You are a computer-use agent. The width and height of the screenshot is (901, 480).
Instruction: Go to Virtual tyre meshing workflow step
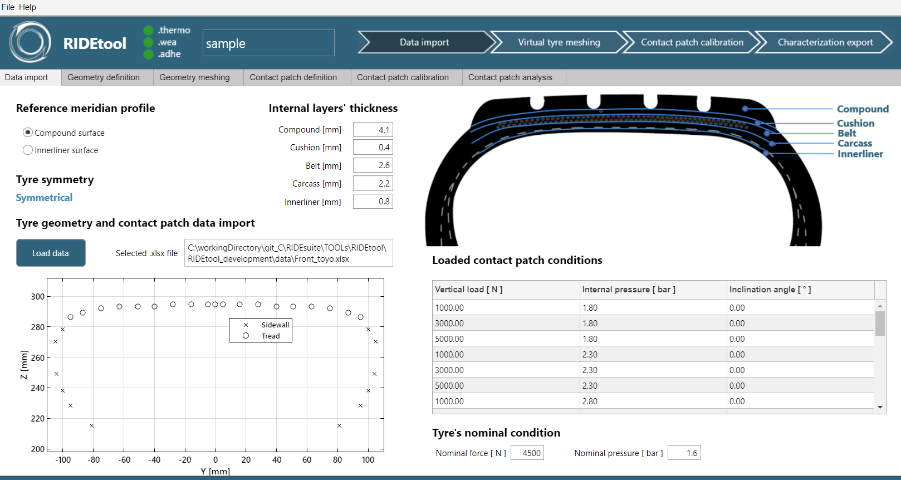559,42
